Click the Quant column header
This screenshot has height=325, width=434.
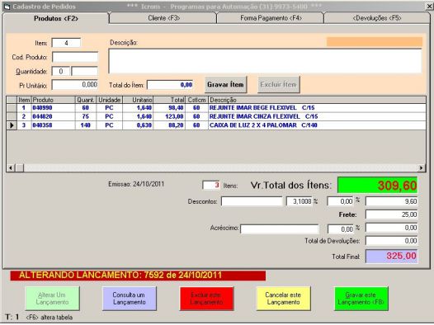coord(86,100)
